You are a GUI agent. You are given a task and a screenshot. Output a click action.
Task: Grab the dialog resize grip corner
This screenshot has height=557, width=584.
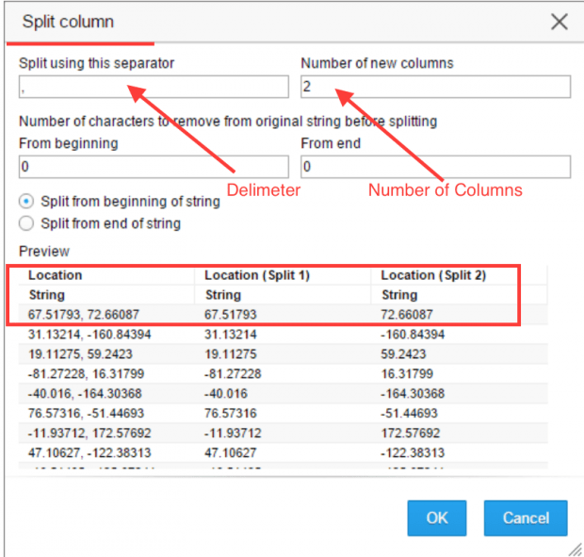coord(576,549)
